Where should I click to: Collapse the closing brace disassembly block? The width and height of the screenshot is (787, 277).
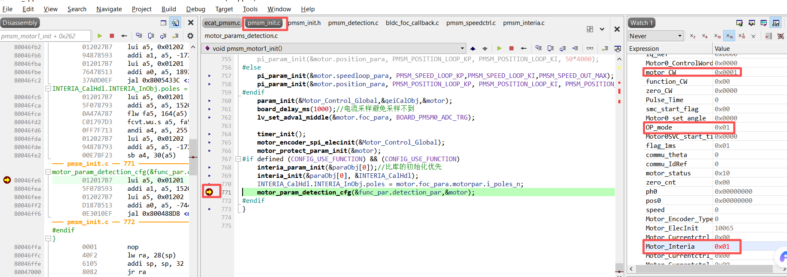pyautogui.click(x=48, y=239)
